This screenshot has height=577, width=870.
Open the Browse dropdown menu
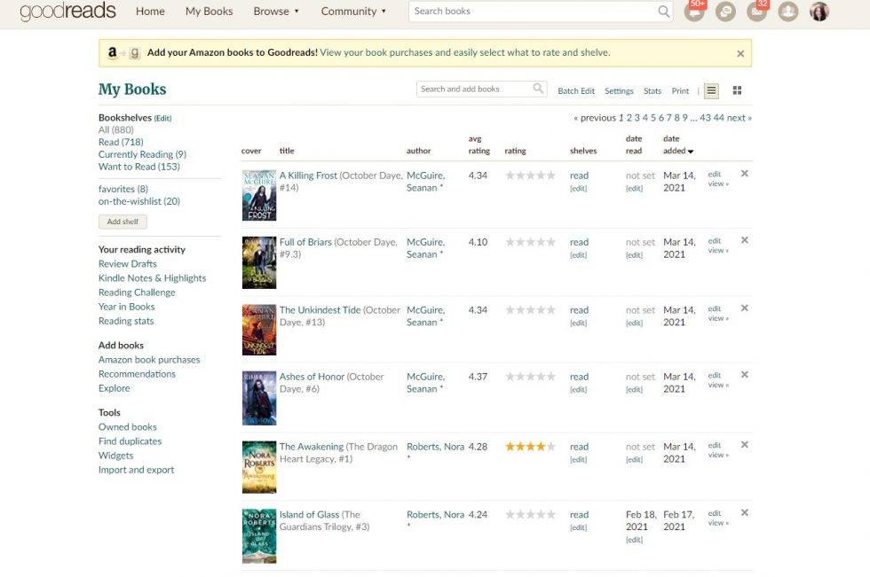(x=275, y=11)
